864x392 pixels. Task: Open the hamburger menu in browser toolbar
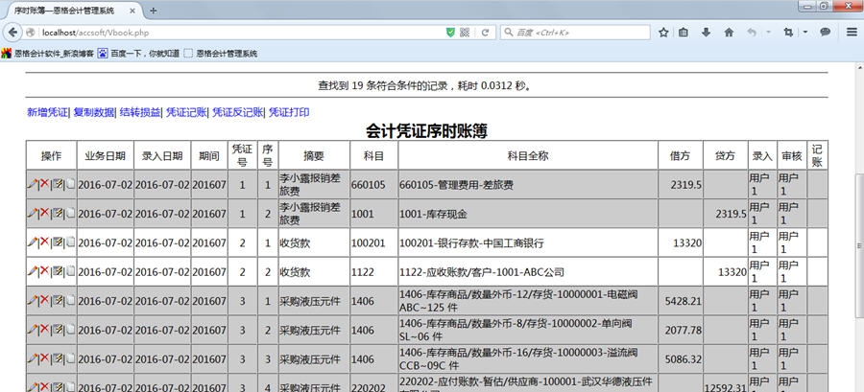pos(851,32)
